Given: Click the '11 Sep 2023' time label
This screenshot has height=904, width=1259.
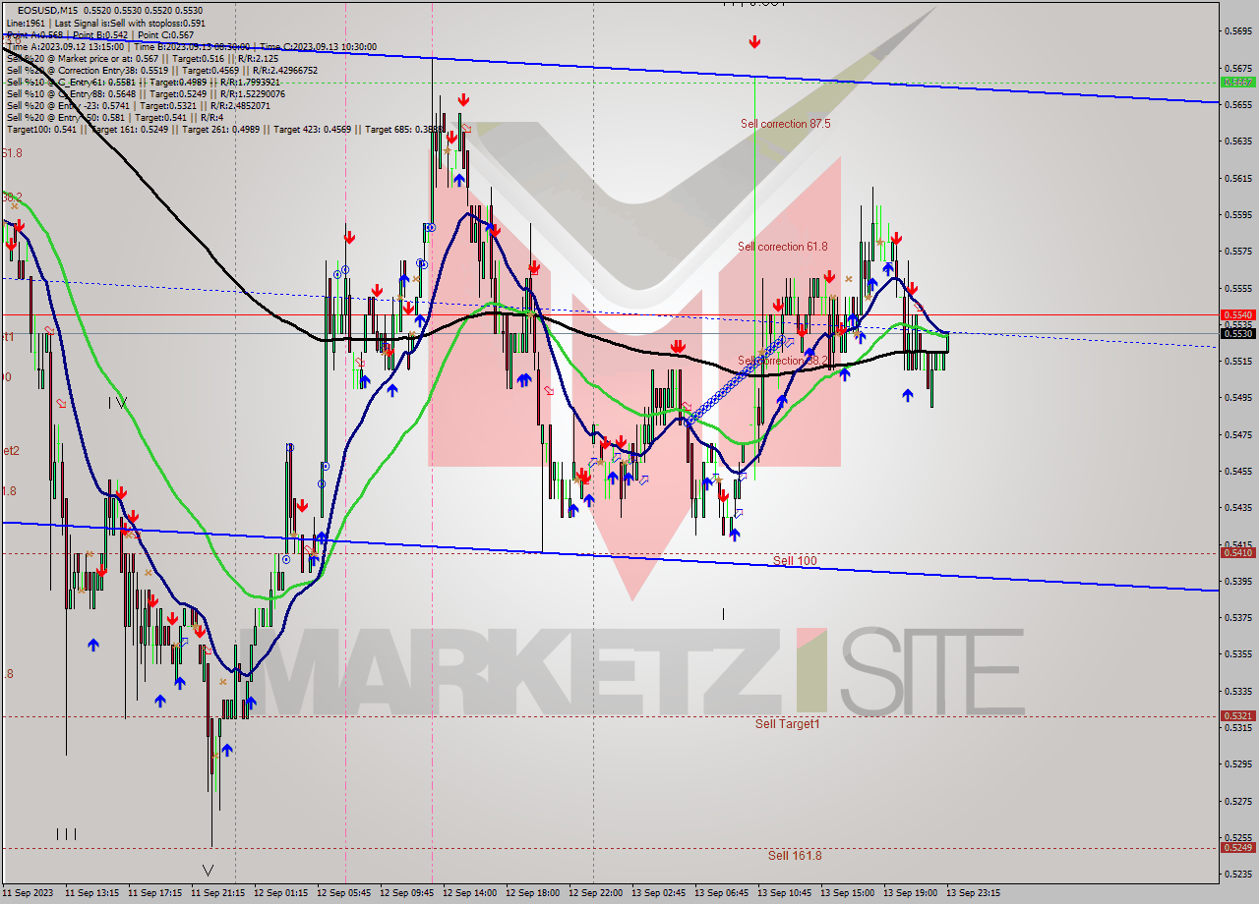Looking at the screenshot, I should pyautogui.click(x=29, y=893).
